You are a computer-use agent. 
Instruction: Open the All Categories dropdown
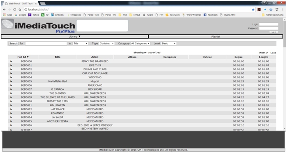(x=140, y=43)
